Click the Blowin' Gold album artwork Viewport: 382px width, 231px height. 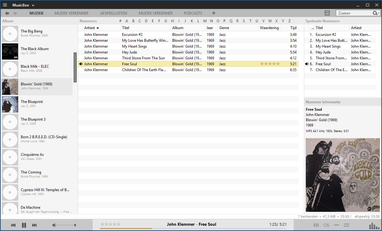click(x=343, y=175)
